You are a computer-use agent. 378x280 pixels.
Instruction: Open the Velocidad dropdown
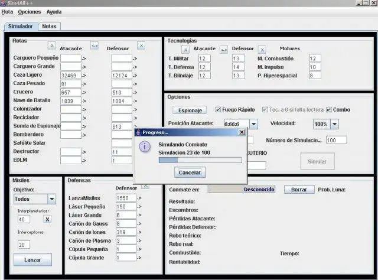coord(335,124)
